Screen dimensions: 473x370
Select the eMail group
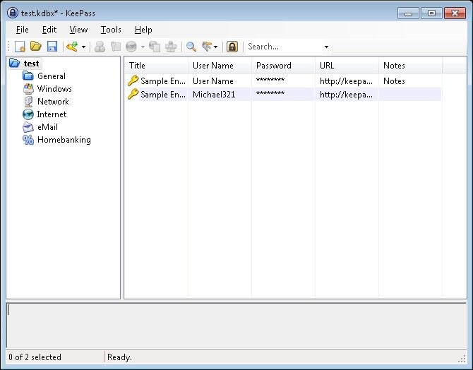coord(47,127)
